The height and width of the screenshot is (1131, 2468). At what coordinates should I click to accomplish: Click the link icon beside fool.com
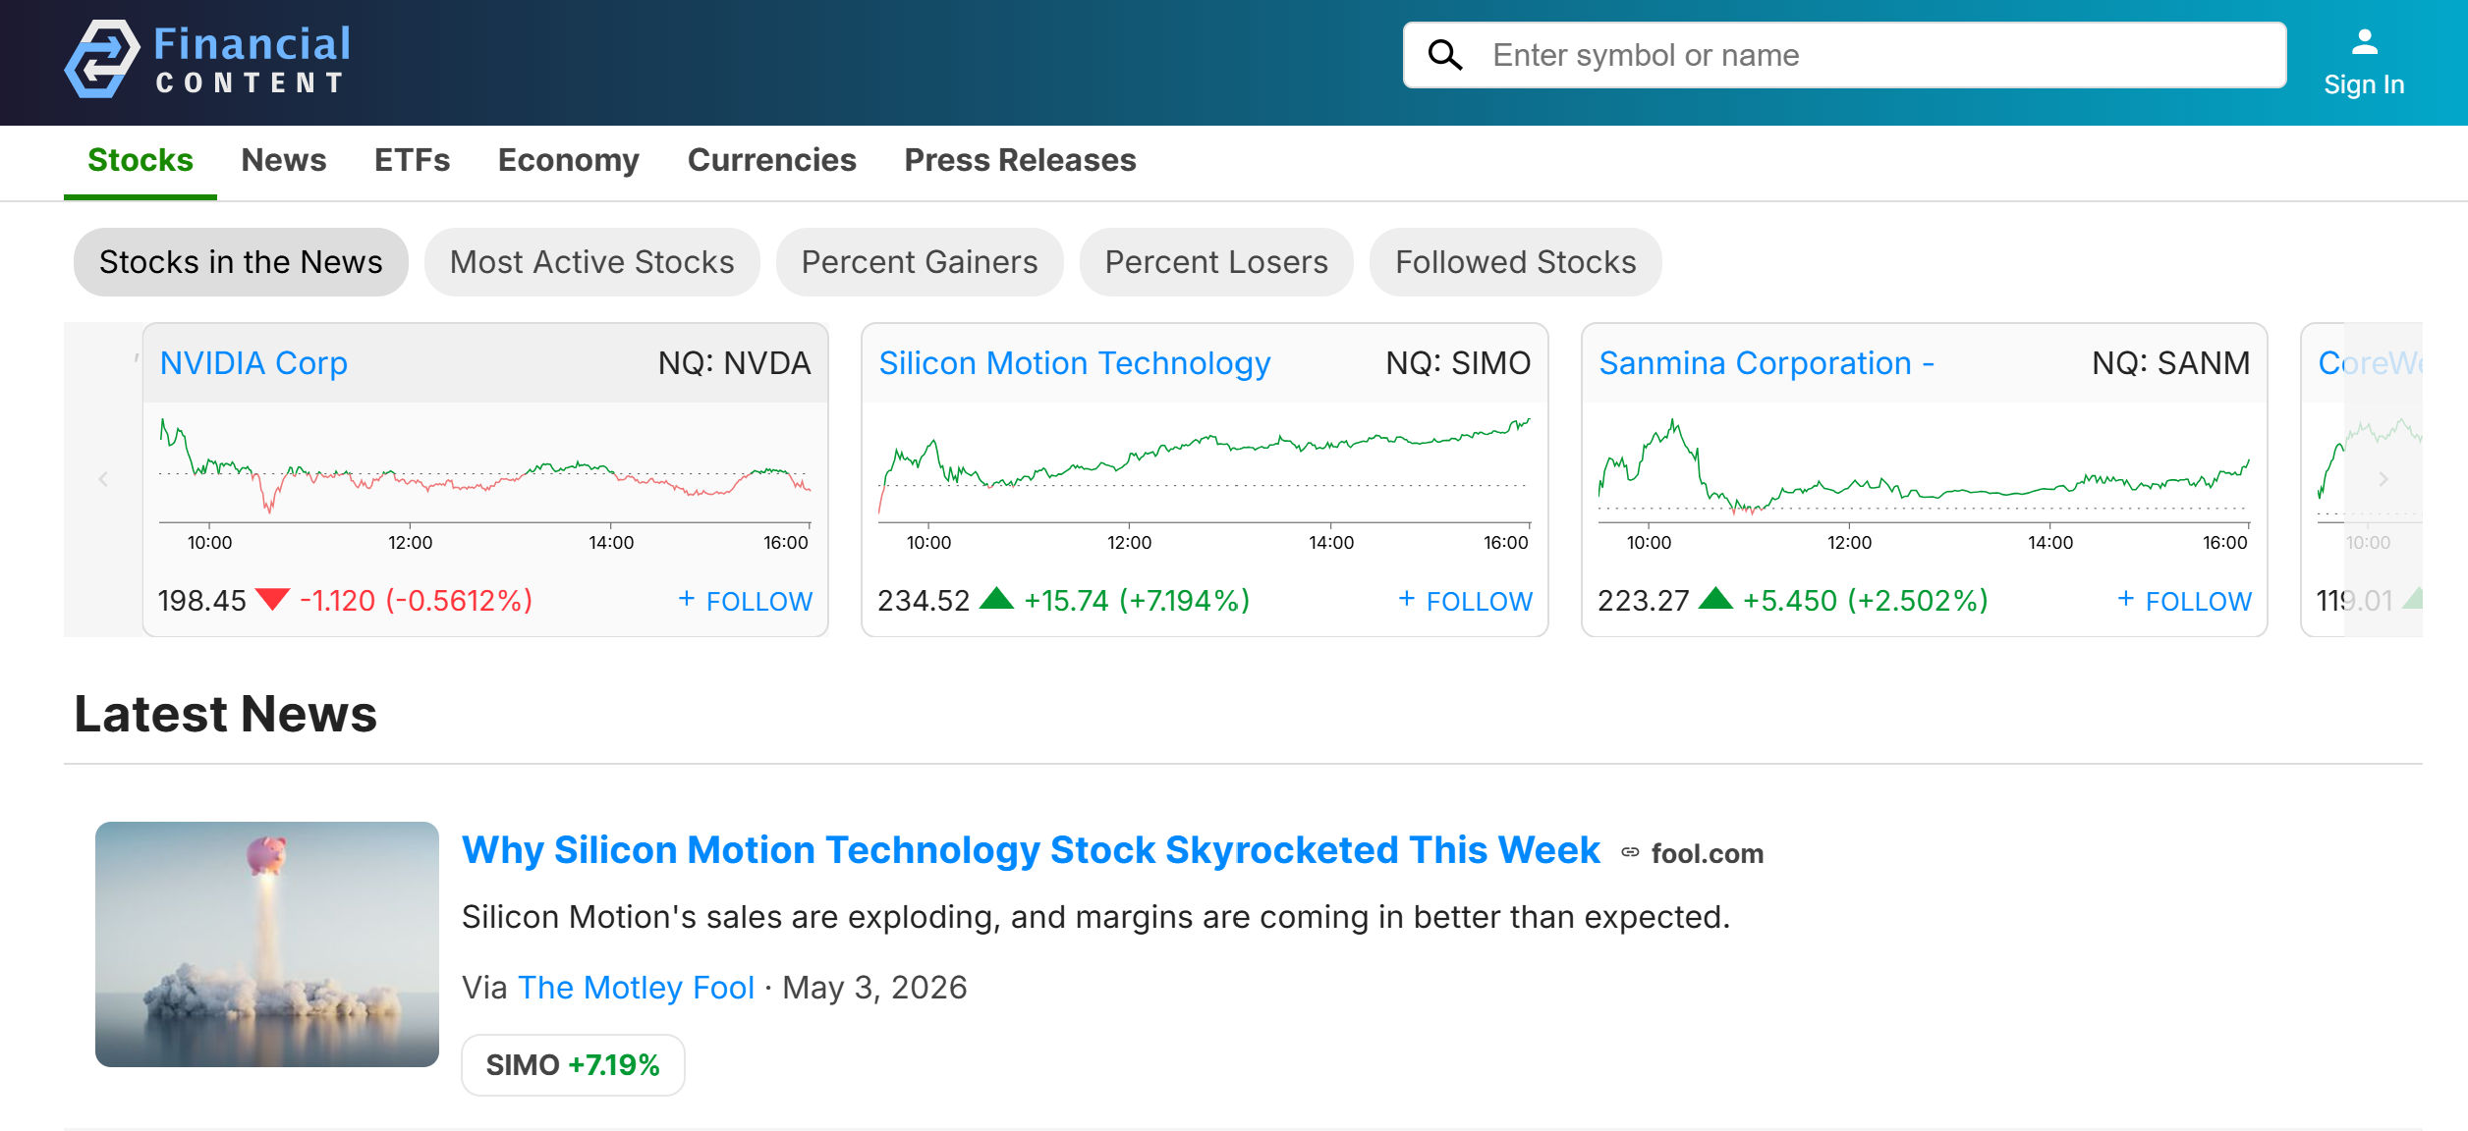click(1630, 852)
